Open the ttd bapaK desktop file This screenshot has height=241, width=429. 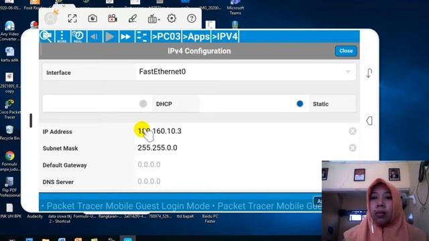[x=185, y=216]
